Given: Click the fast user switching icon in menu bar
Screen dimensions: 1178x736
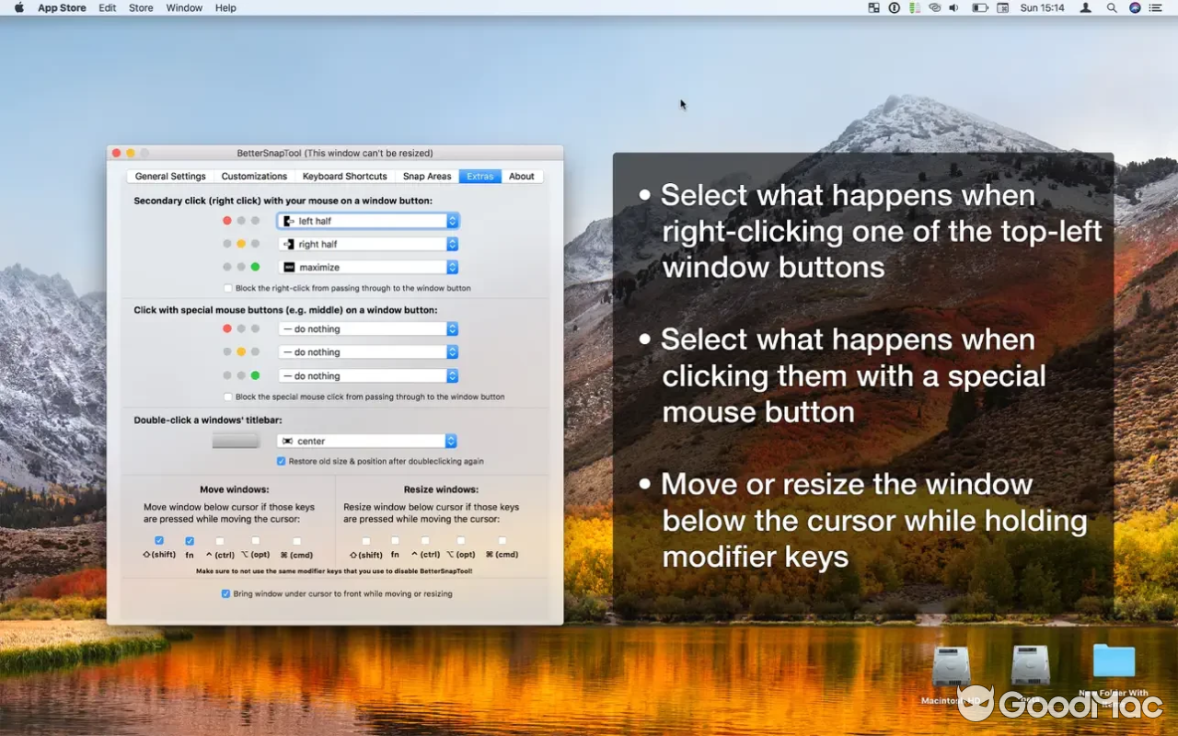Looking at the screenshot, I should [x=1085, y=7].
